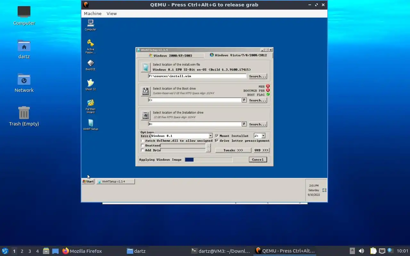Click the removable media eject tray icon
The width and height of the screenshot is (410, 256).
point(352,251)
